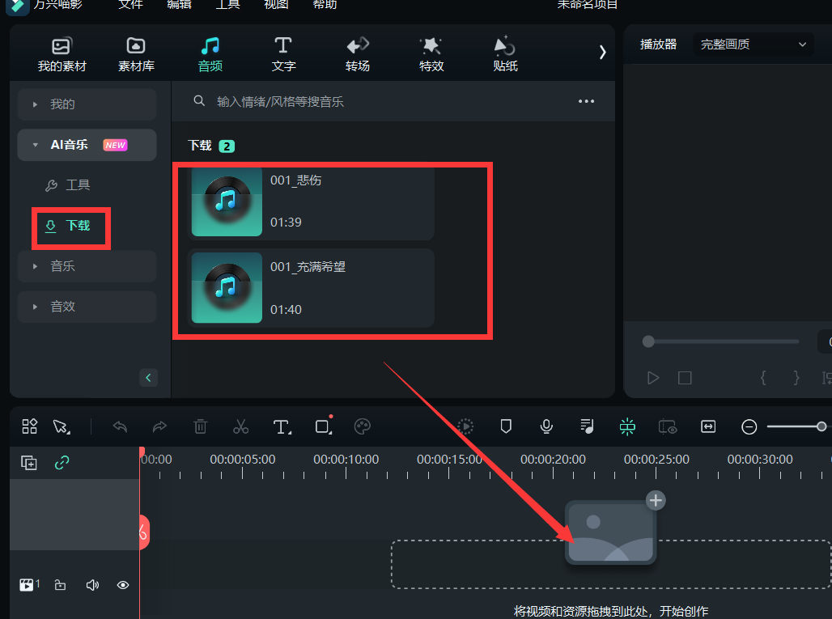The width and height of the screenshot is (832, 619).
Task: Open the 我的素材 media tab
Action: tap(62, 55)
